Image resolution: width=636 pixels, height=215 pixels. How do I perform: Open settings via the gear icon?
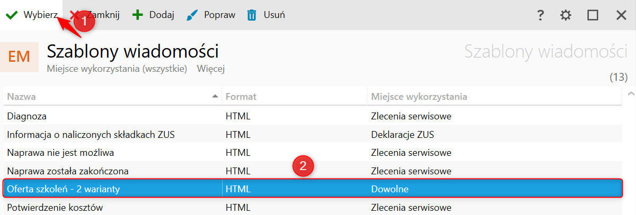566,15
